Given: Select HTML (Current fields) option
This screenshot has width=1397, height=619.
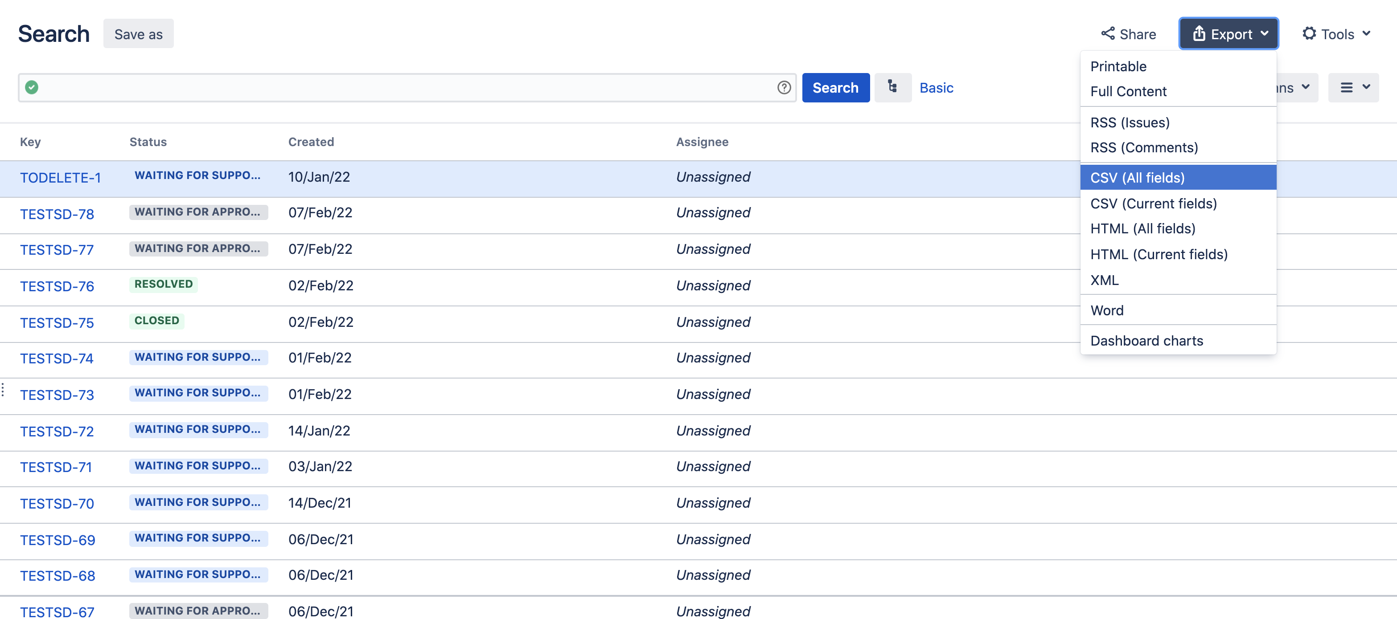Looking at the screenshot, I should click(1159, 255).
